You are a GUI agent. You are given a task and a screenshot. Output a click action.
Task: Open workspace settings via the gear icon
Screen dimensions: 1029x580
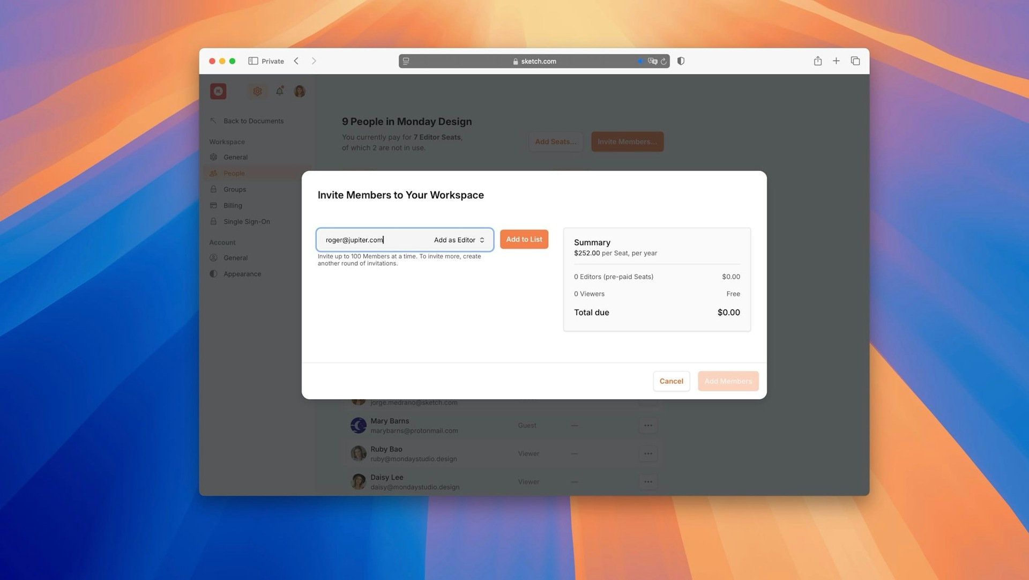tap(257, 91)
